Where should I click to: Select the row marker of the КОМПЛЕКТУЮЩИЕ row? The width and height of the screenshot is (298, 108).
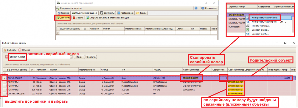[x=4, y=94]
